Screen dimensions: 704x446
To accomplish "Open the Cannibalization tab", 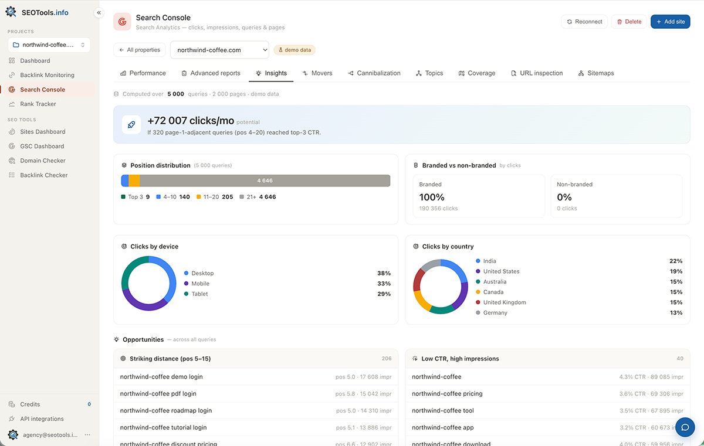I will tap(374, 73).
